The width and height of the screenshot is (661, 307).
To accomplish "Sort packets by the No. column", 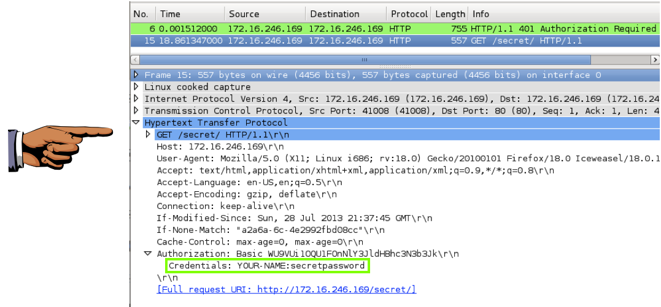I will tap(141, 14).
